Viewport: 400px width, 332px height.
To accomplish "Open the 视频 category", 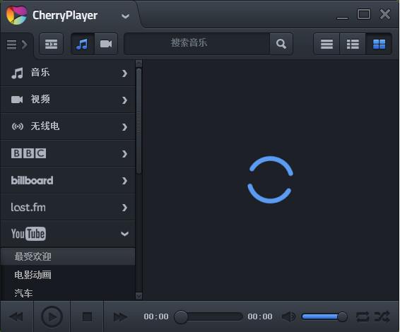I will click(68, 100).
